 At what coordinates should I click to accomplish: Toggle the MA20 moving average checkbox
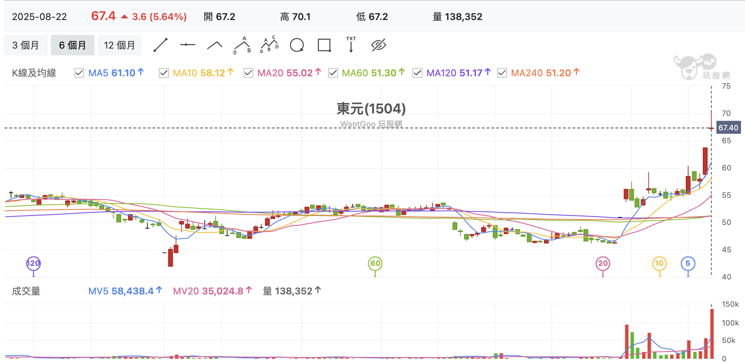(x=248, y=73)
